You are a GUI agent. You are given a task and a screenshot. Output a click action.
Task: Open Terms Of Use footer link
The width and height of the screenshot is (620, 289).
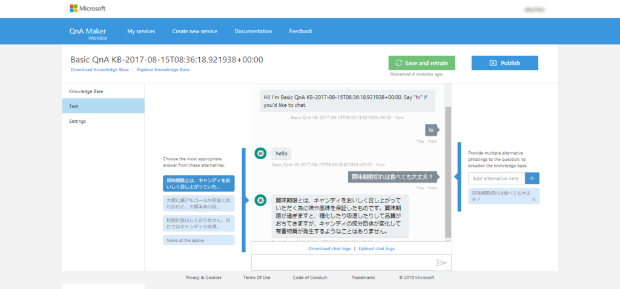257,278
